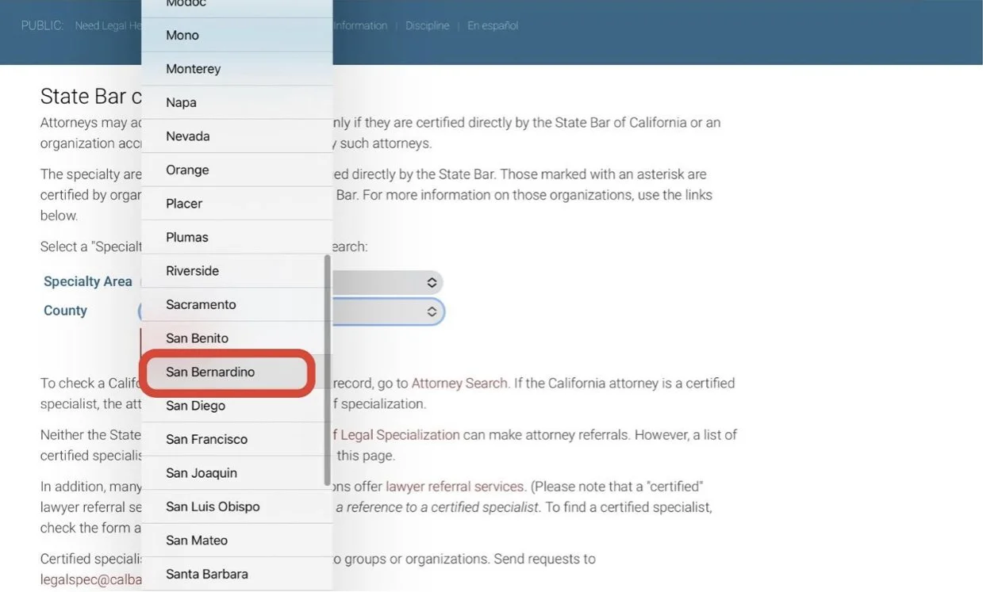Open the Discipline header link
This screenshot has width=983, height=592.
pyautogui.click(x=427, y=26)
